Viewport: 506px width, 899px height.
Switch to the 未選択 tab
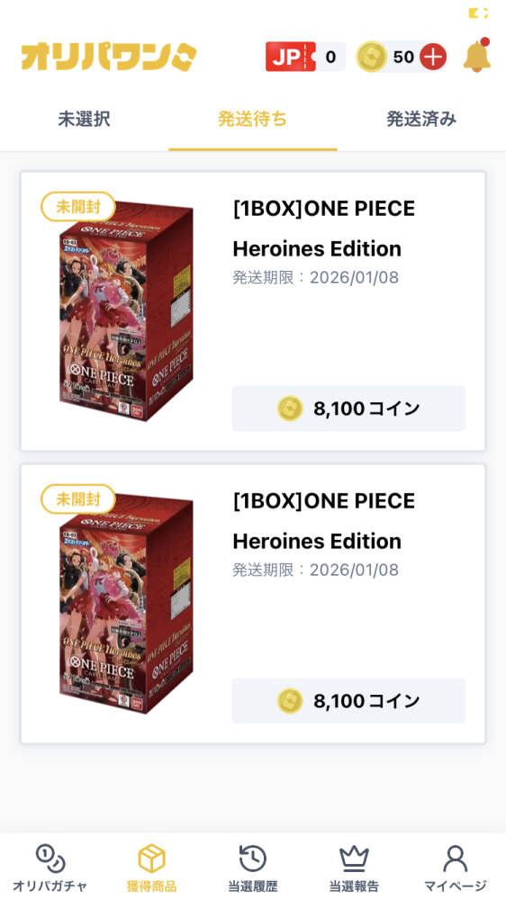point(85,120)
